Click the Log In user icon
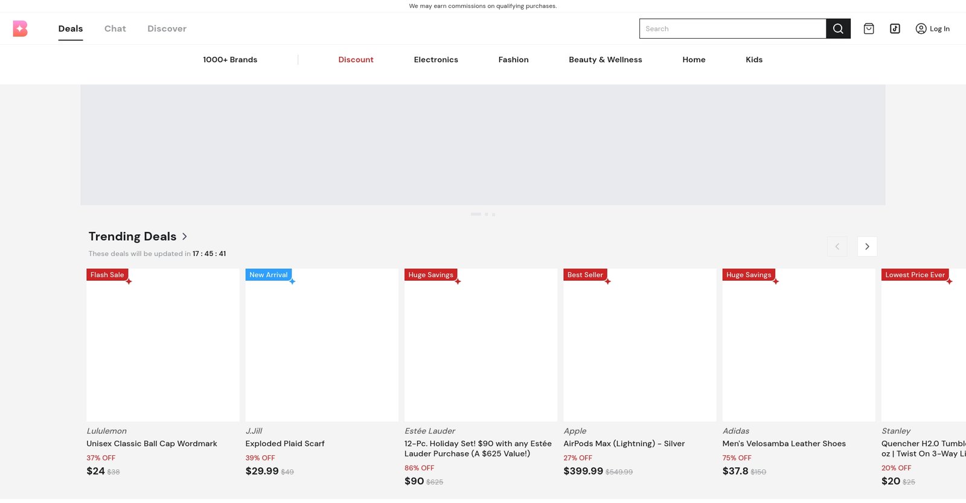Image resolution: width=966 pixels, height=503 pixels. coord(921,28)
